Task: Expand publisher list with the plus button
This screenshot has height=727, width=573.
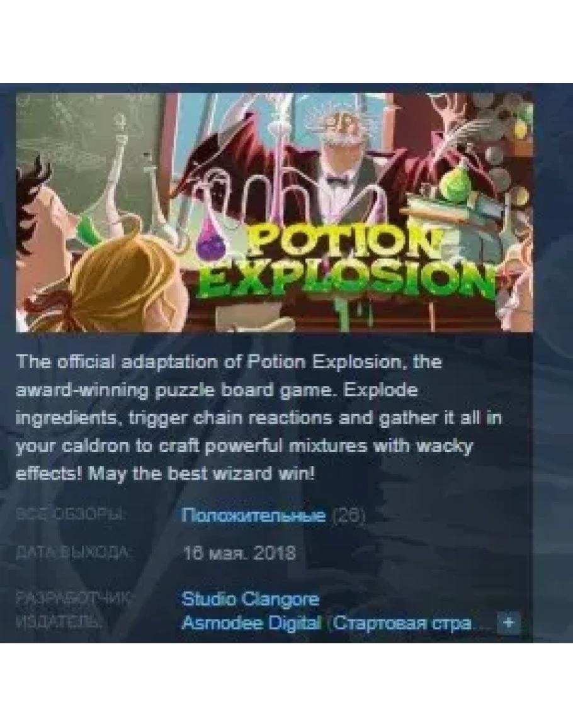Action: (509, 623)
